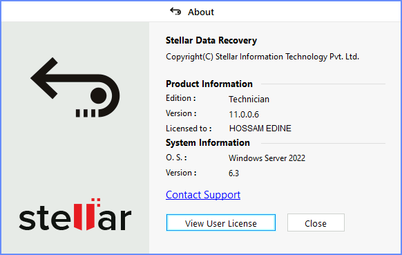
Task: Click the 'Stellar Data Recovery' heading
Action: click(211, 41)
